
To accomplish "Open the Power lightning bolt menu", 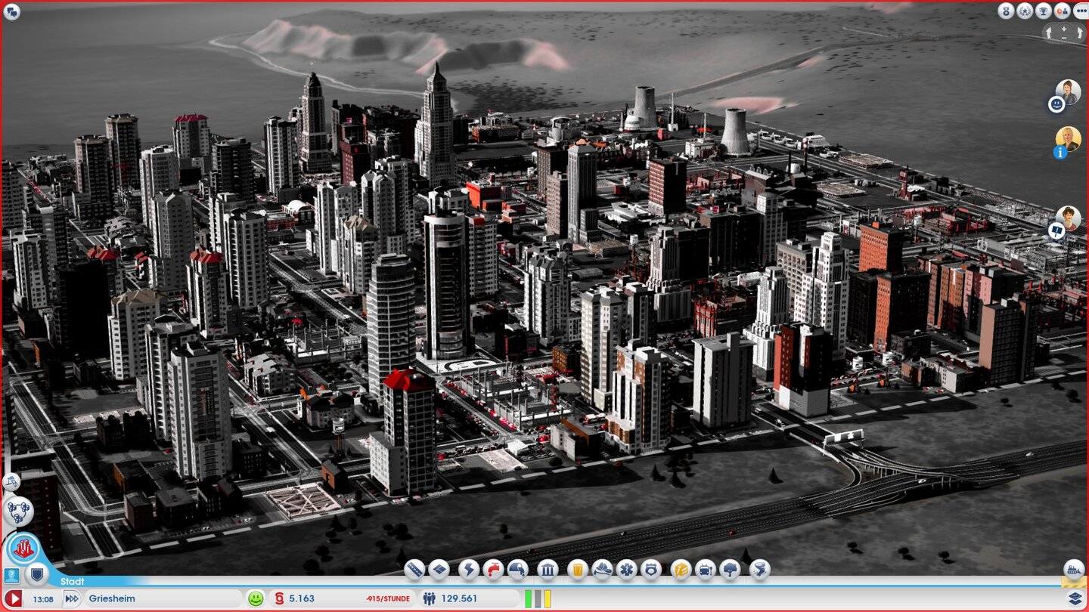I will click(469, 569).
